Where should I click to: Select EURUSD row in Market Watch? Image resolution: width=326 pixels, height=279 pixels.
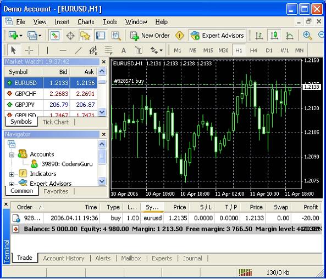(51, 83)
